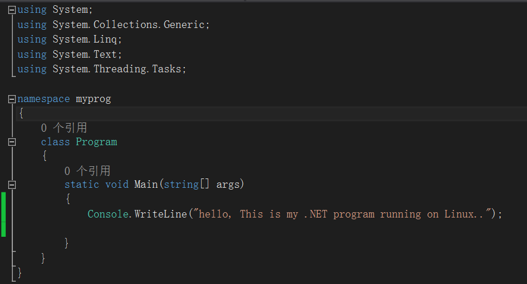The height and width of the screenshot is (284, 527).
Task: Click the args parameter name
Action: 228,184
